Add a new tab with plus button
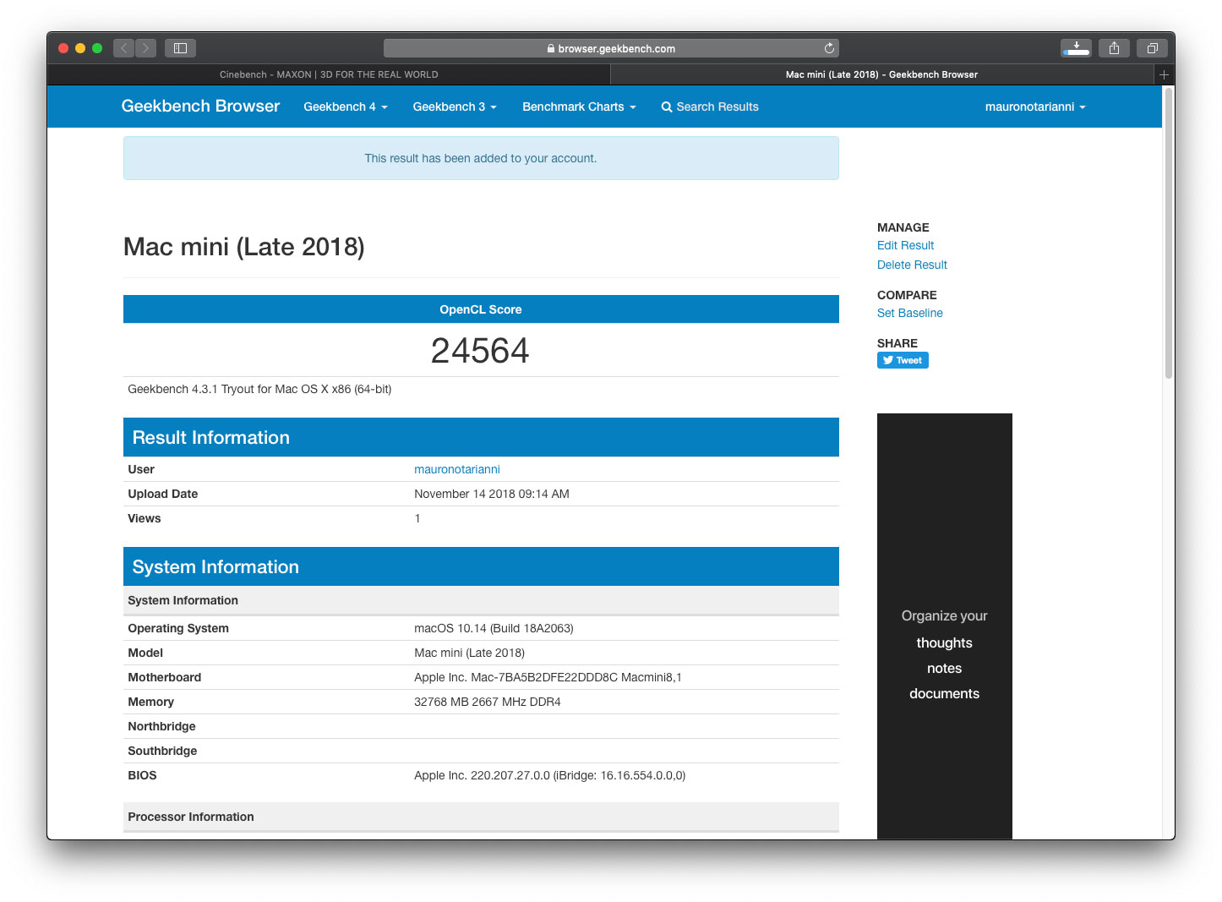Image resolution: width=1222 pixels, height=902 pixels. coord(1164,74)
